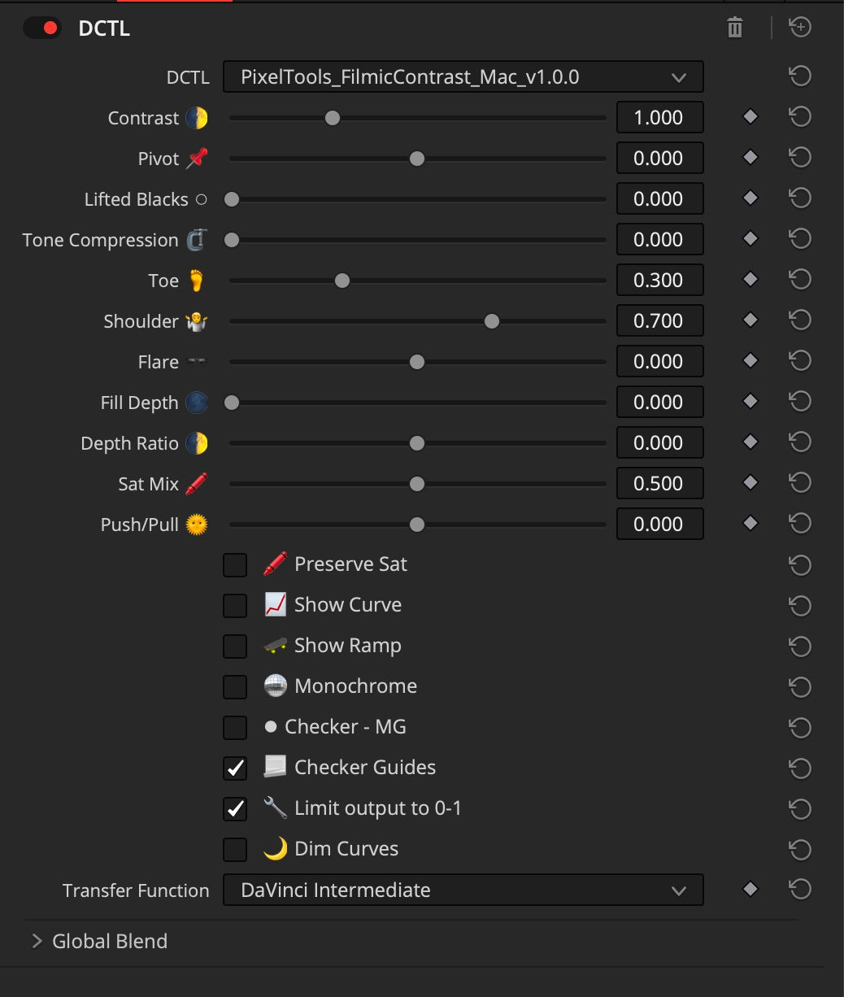The width and height of the screenshot is (844, 997).
Task: Enable the Preserve Sat checkbox
Action: pyautogui.click(x=235, y=564)
